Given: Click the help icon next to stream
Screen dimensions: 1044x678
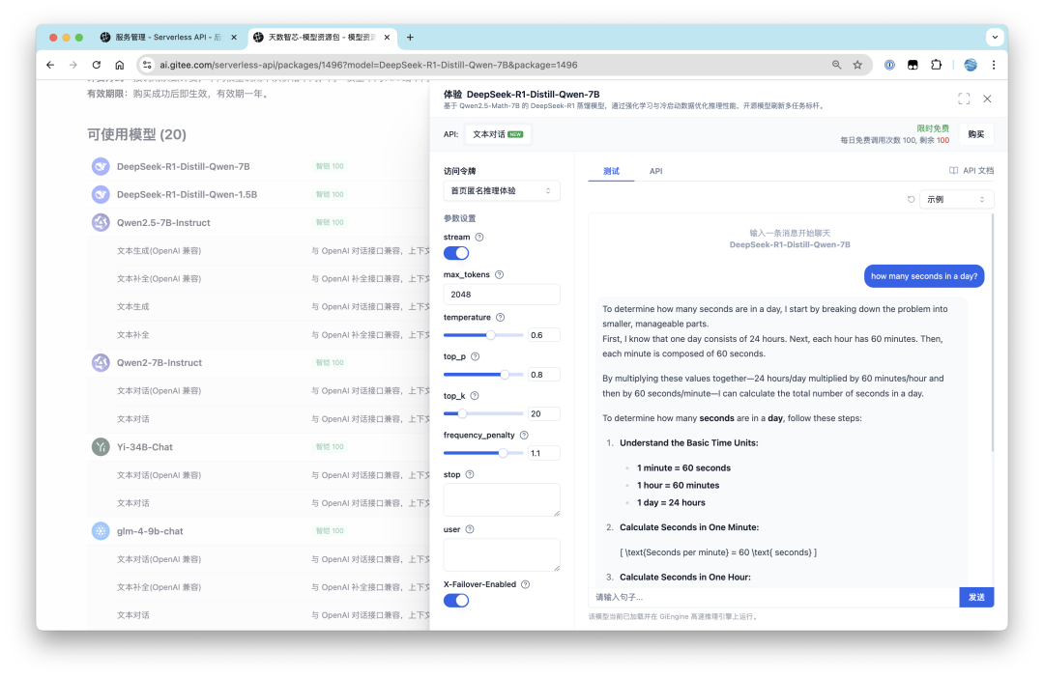Looking at the screenshot, I should click(479, 237).
